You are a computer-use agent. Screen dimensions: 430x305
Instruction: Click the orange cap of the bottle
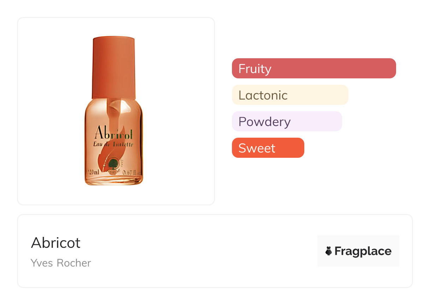tap(113, 67)
